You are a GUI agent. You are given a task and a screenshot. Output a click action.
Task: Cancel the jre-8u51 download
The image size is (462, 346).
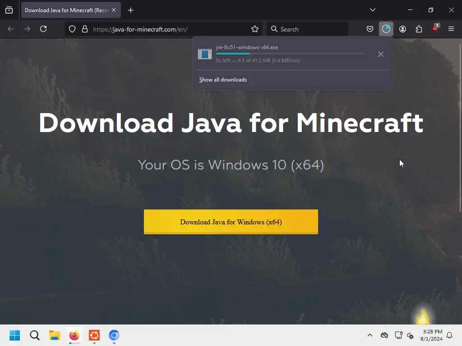381,54
